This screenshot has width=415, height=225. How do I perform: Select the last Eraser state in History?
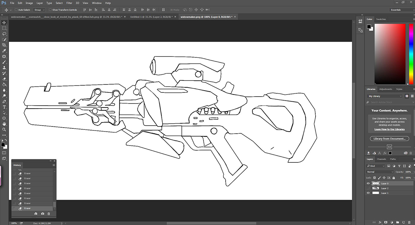click(33, 208)
